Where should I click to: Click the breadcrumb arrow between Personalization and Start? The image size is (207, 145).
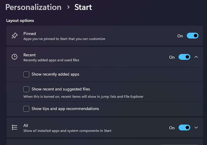tap(68, 7)
